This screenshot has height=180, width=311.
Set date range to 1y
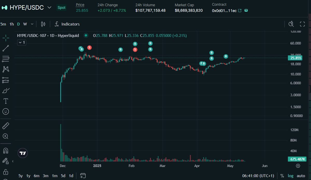pos(28,176)
